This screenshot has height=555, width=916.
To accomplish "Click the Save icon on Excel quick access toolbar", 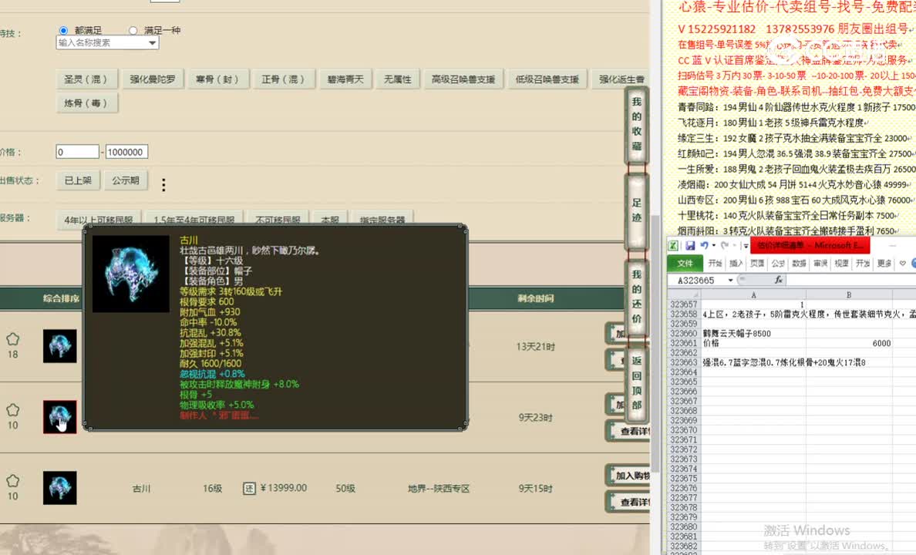I will [x=689, y=245].
